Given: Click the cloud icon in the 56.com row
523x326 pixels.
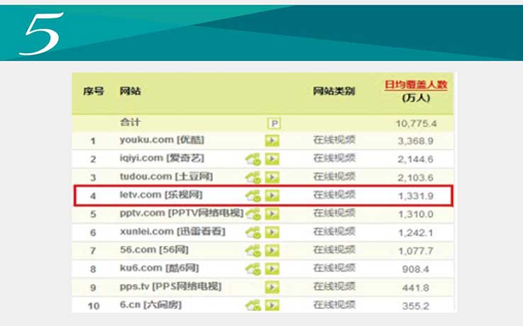Looking at the screenshot, I should (253, 250).
